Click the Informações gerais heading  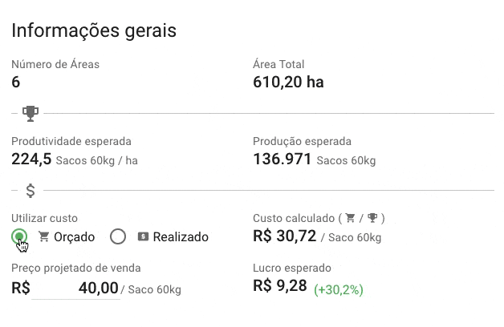coord(94,31)
